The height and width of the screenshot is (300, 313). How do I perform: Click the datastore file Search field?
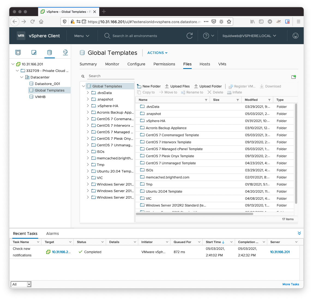pyautogui.click(x=110, y=76)
